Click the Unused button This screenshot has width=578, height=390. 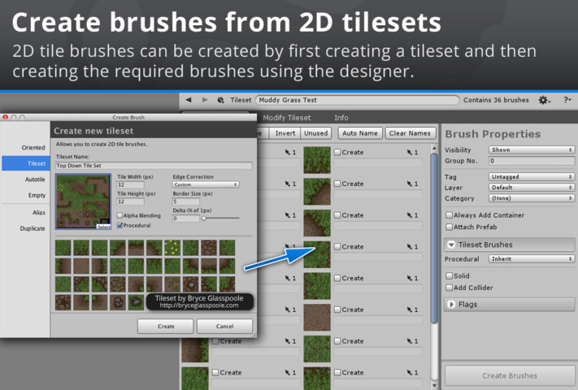[316, 133]
